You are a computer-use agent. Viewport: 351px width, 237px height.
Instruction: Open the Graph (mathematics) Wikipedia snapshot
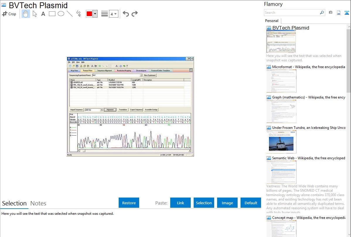(x=309, y=97)
